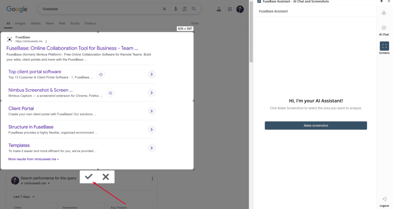The height and width of the screenshot is (209, 394).
Task: Open the Templates link
Action: point(19,145)
